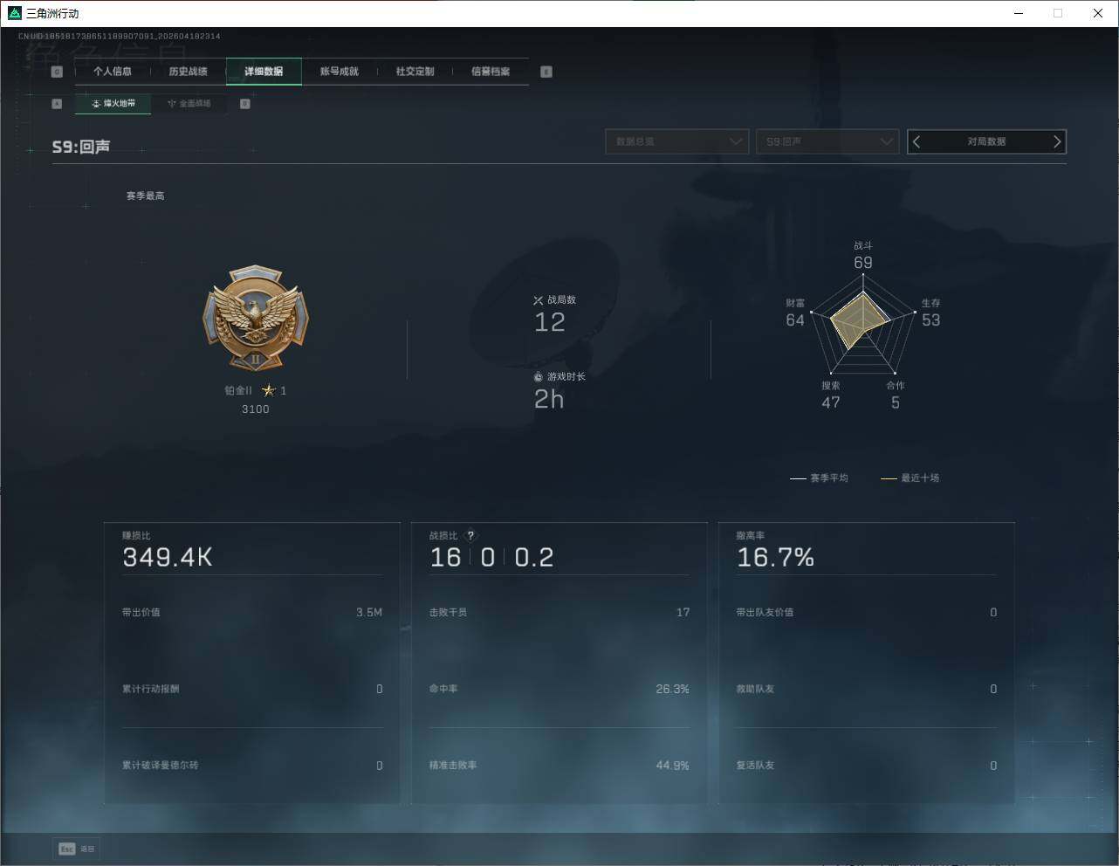
Task: Click the 赛季平均 legend entry
Action: click(x=819, y=478)
